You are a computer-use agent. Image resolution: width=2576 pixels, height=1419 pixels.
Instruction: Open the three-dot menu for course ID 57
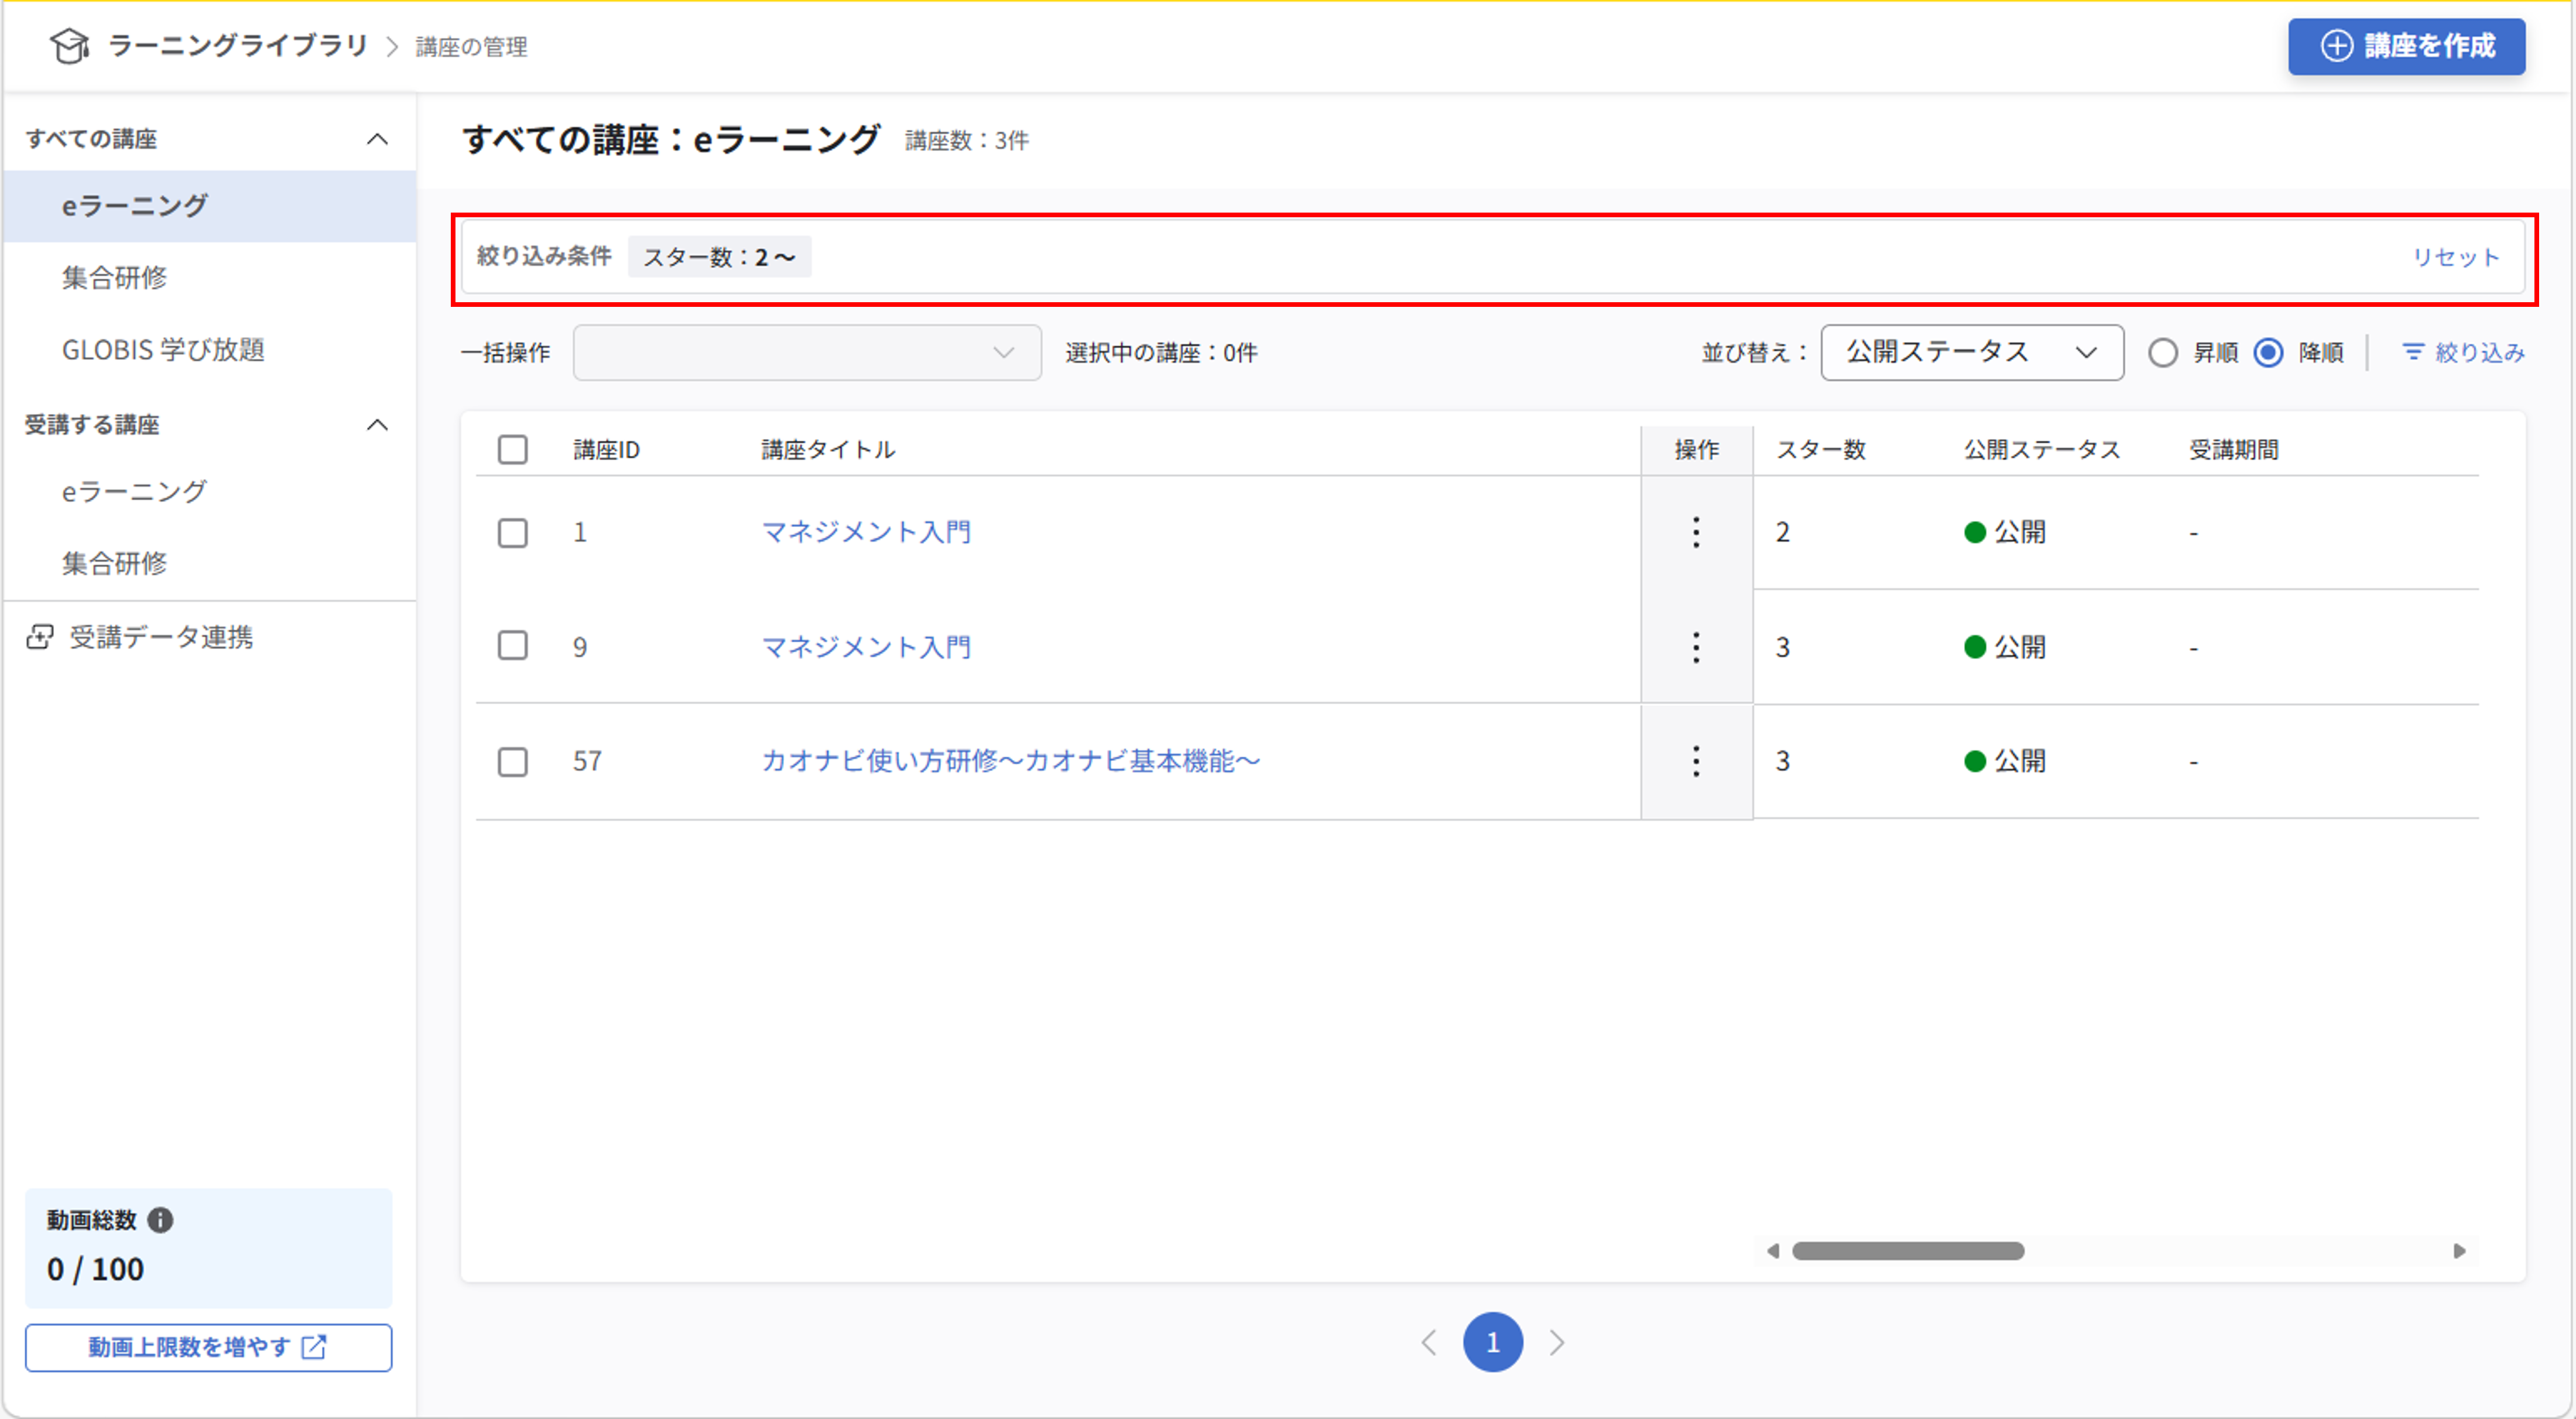(1696, 761)
